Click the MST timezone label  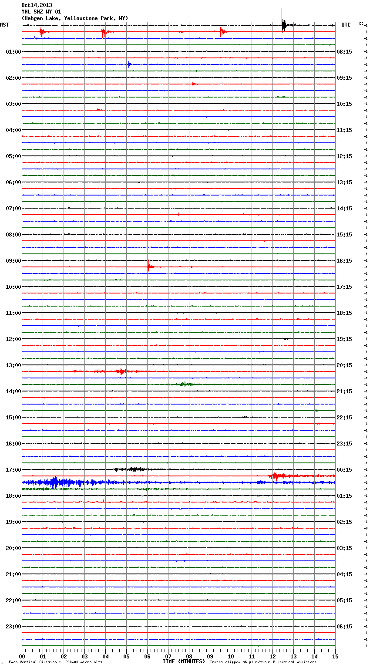click(x=4, y=25)
